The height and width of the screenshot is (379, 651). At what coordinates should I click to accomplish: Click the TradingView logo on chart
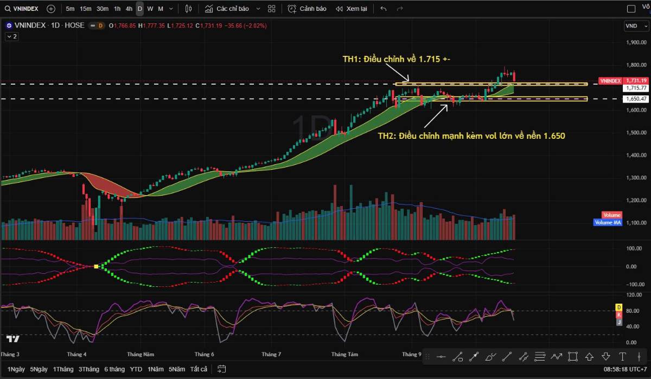point(14,338)
